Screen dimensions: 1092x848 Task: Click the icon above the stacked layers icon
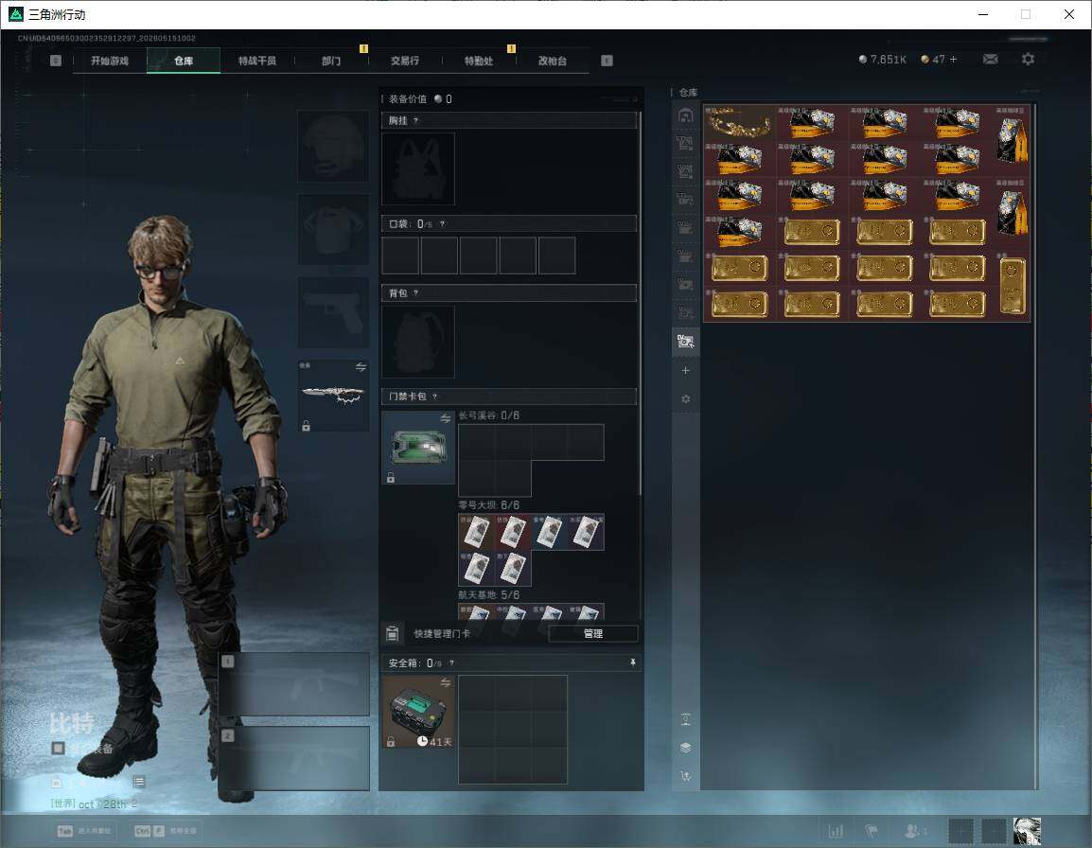tap(685, 719)
